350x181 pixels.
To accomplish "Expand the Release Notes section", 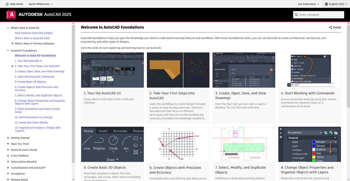I will click(x=8, y=180).
